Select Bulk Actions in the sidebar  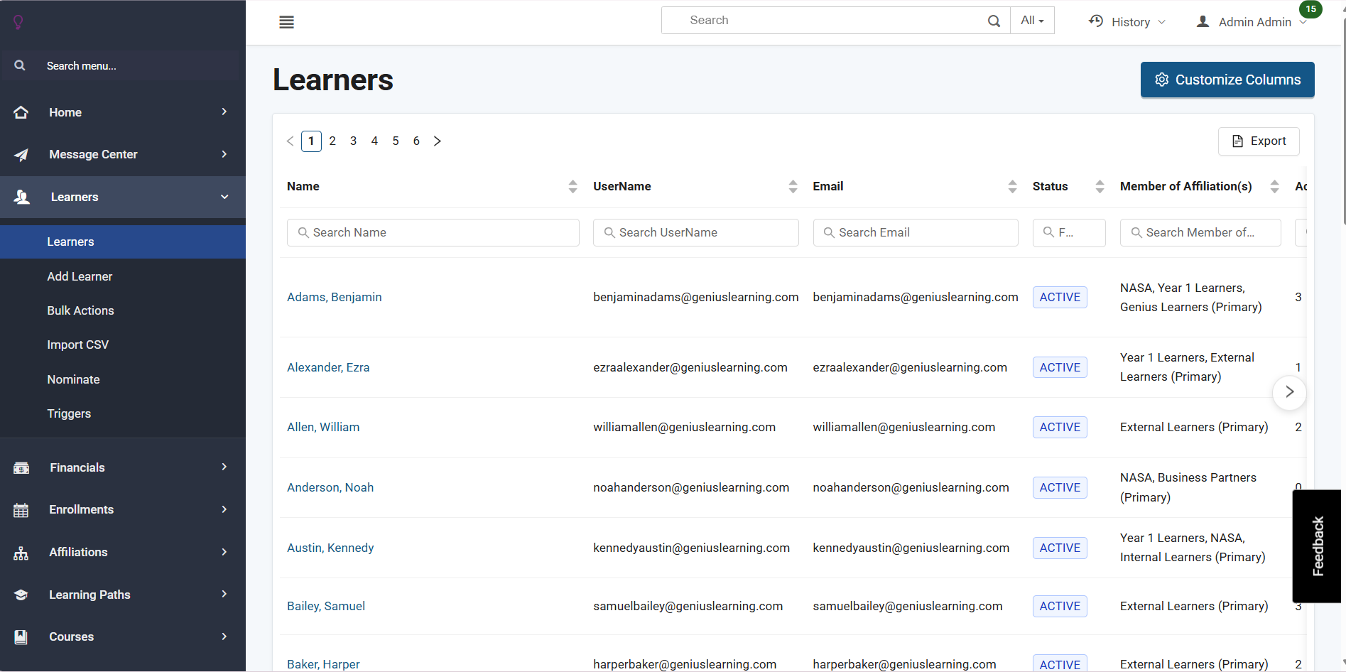[x=80, y=310]
